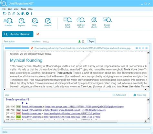
Task: Click the log panel scroll-down arrow
Action: click(x=148, y=118)
